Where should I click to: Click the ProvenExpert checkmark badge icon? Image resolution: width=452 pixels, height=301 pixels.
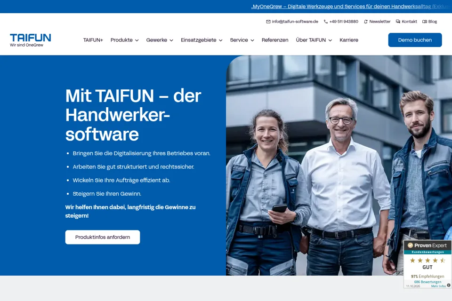[x=410, y=246]
